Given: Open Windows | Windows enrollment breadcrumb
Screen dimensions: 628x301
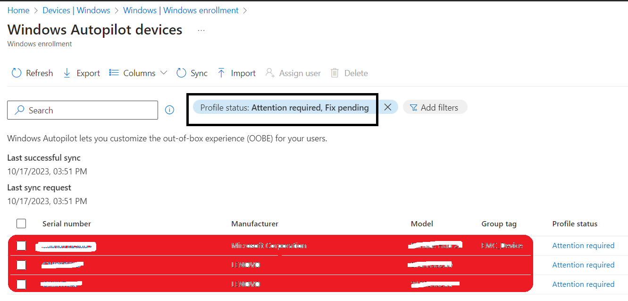Looking at the screenshot, I should click(181, 10).
